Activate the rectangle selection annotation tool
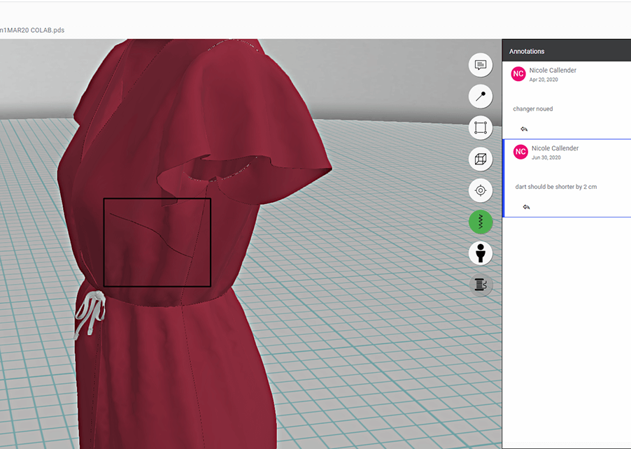Screen dimensions: 631x449 481,128
